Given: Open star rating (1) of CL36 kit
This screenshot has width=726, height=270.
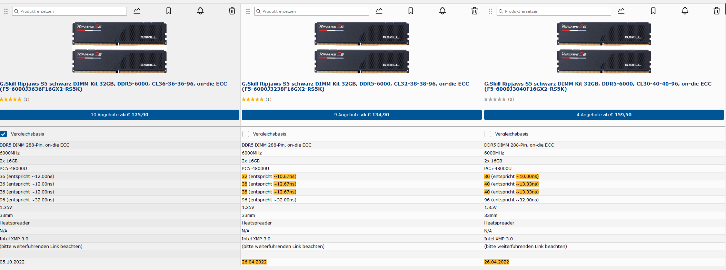Looking at the screenshot, I should coord(14,99).
